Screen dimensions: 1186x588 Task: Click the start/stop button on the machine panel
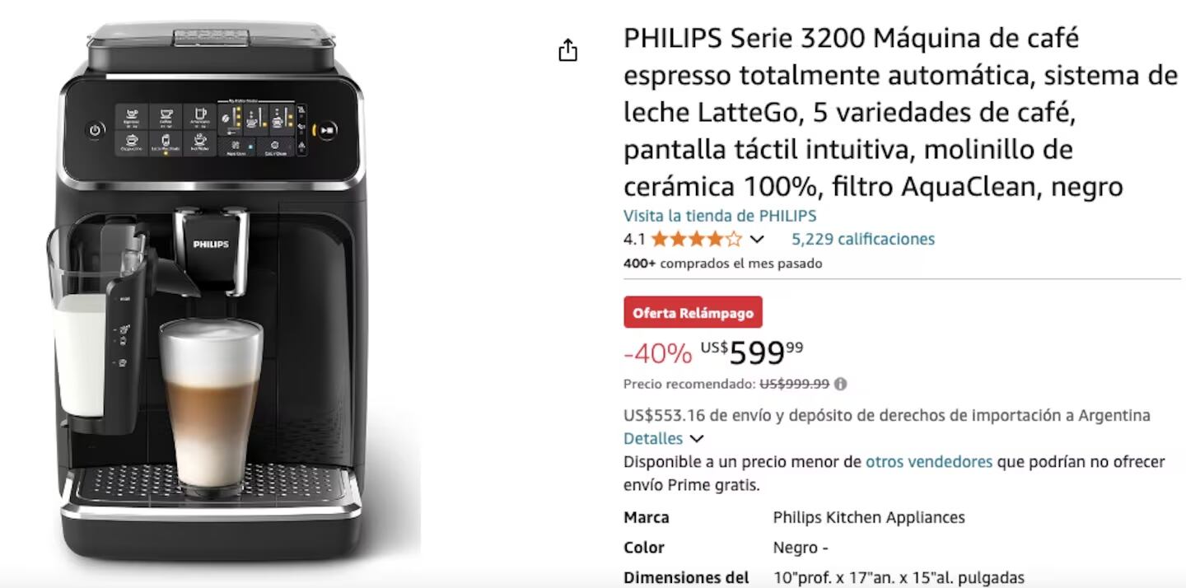click(x=327, y=129)
